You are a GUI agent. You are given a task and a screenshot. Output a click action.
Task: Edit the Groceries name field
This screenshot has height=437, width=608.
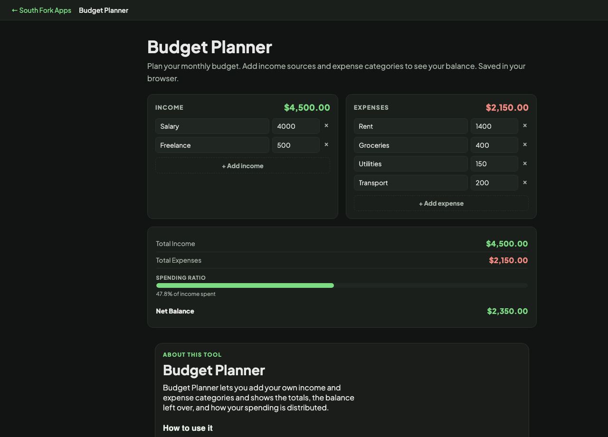point(411,145)
